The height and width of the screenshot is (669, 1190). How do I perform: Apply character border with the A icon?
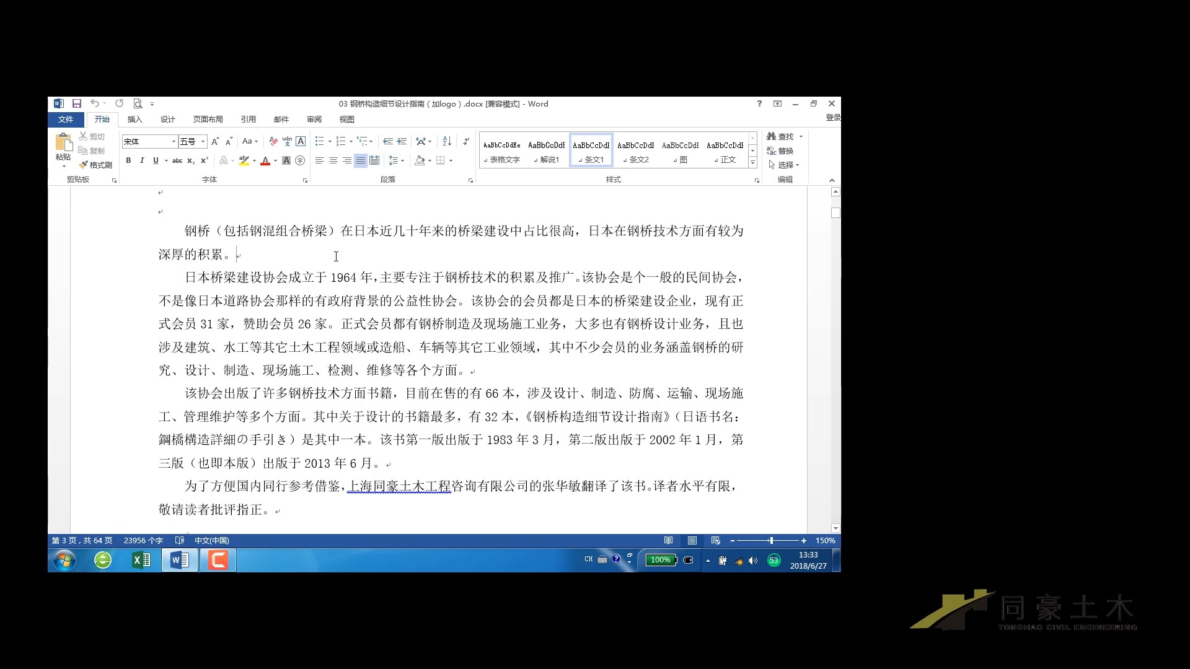tap(301, 142)
